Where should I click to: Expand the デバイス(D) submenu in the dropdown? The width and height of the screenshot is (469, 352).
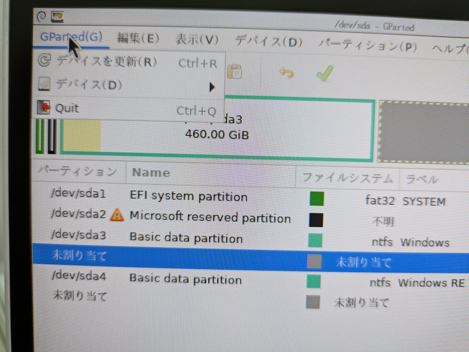pyautogui.click(x=129, y=85)
